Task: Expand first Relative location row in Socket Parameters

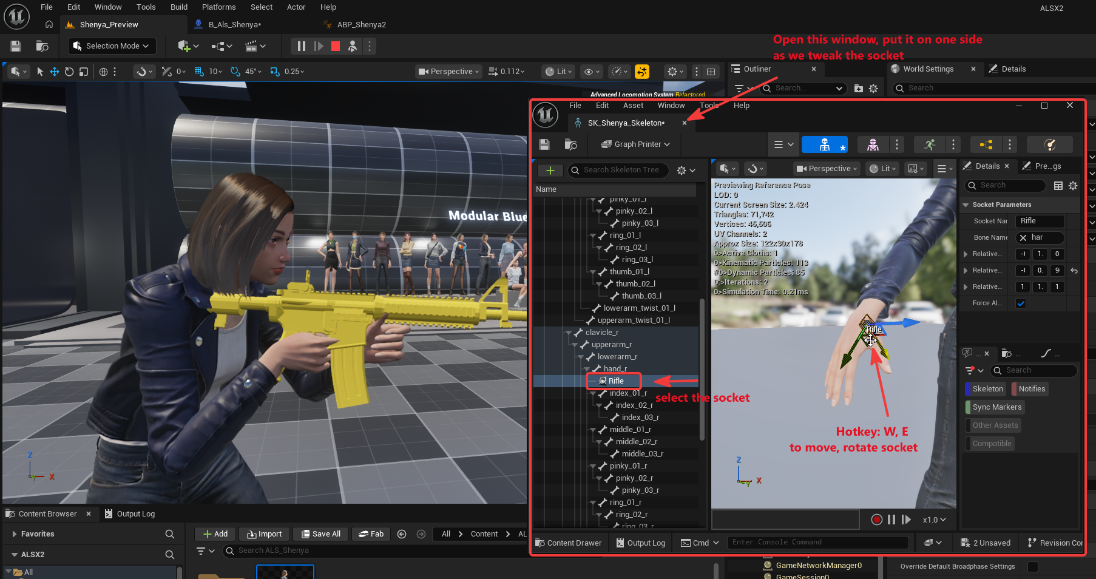Action: coord(966,254)
